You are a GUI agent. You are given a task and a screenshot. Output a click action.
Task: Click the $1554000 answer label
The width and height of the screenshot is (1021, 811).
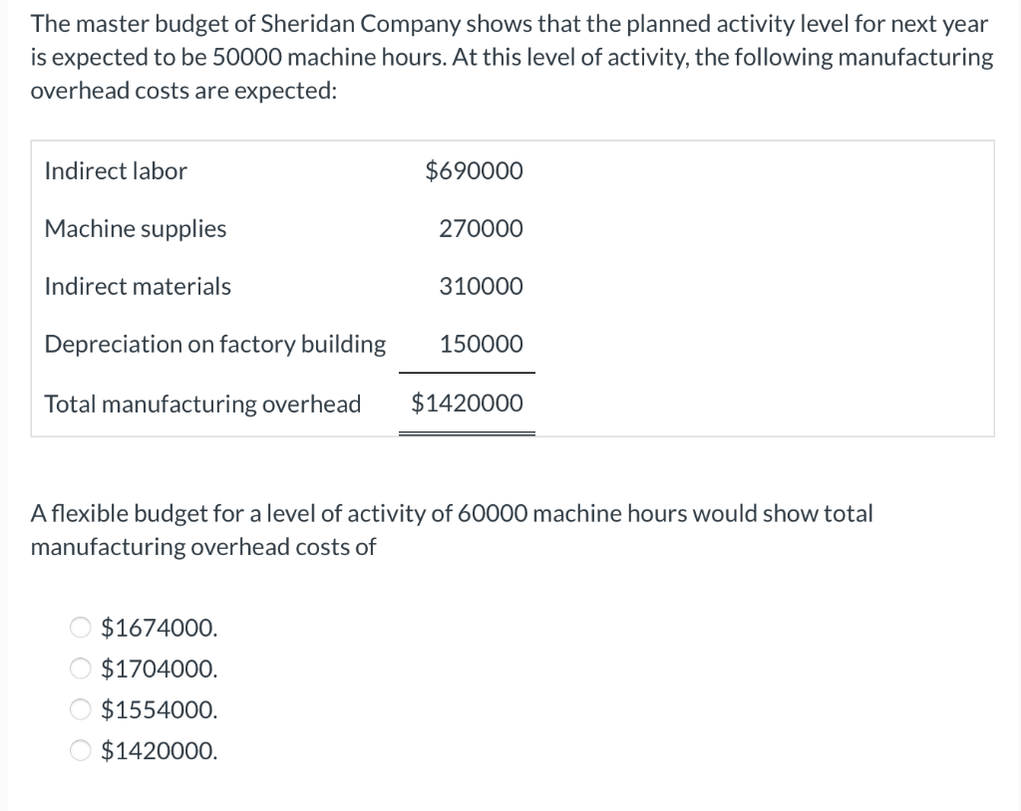[x=158, y=709]
